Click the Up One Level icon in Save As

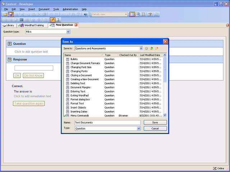point(151,48)
